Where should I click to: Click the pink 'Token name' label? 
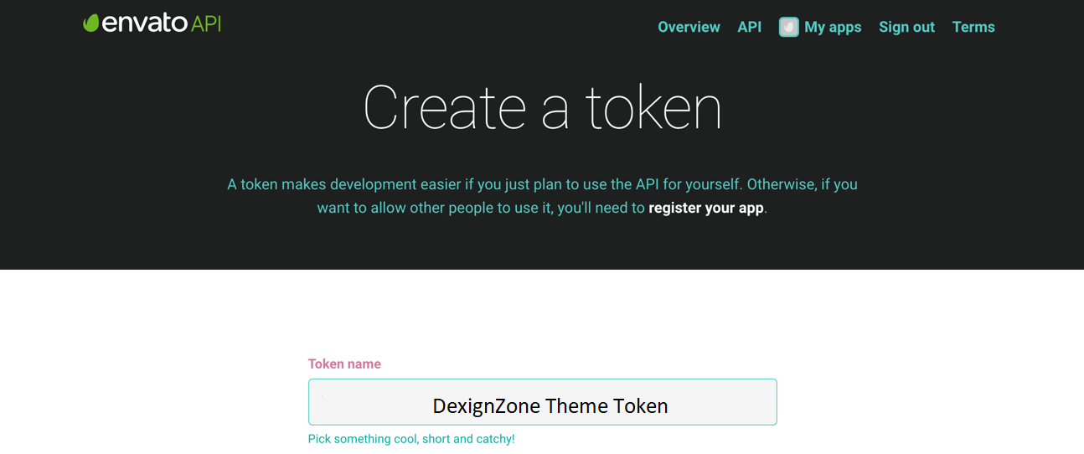(344, 364)
